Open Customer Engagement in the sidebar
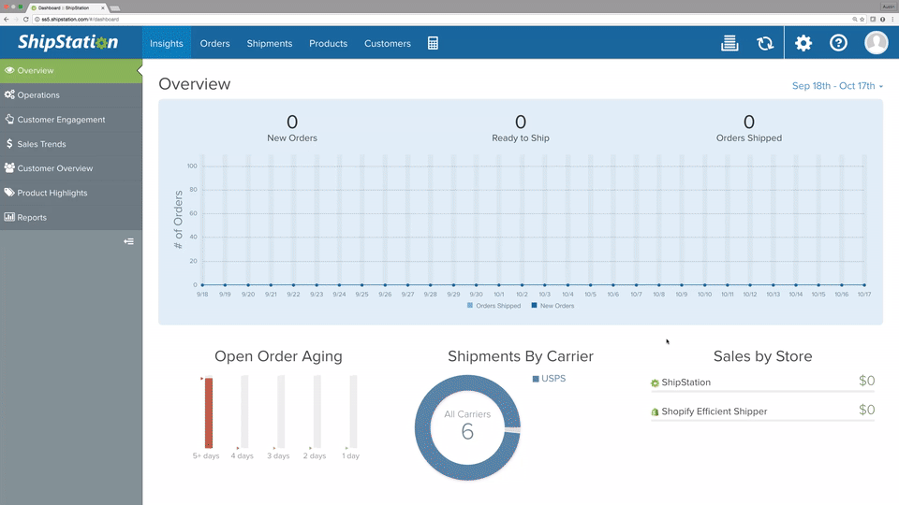 [x=61, y=120]
